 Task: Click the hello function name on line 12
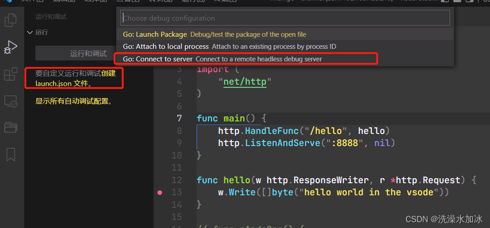coord(237,180)
